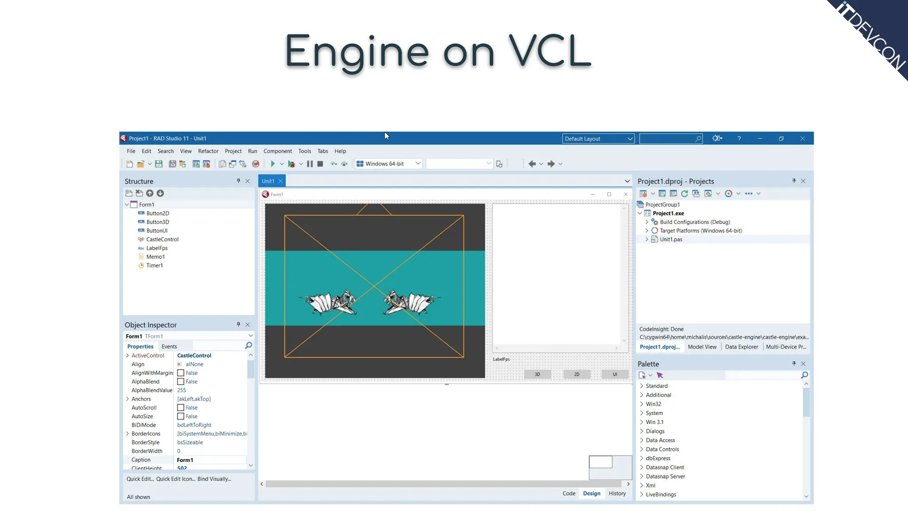The image size is (908, 511).
Task: Click the Caption property value field
Action: [x=211, y=460]
